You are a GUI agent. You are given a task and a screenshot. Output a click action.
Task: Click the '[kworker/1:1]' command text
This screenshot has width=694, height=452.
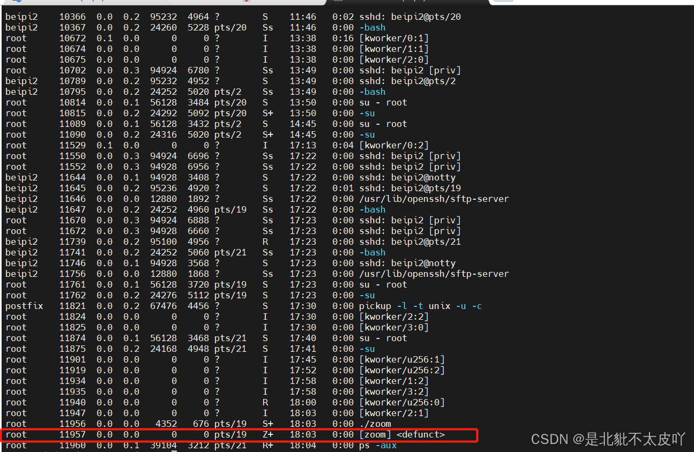[x=394, y=49]
